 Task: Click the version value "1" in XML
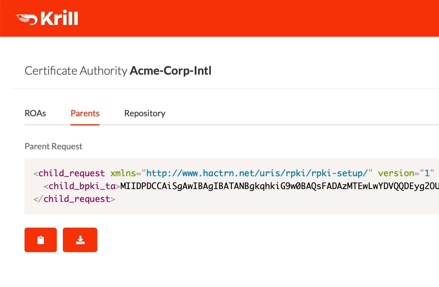(427, 173)
